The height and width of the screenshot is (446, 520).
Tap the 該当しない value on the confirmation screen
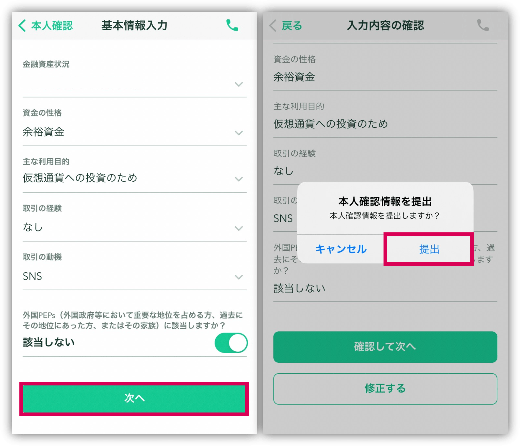point(299,288)
